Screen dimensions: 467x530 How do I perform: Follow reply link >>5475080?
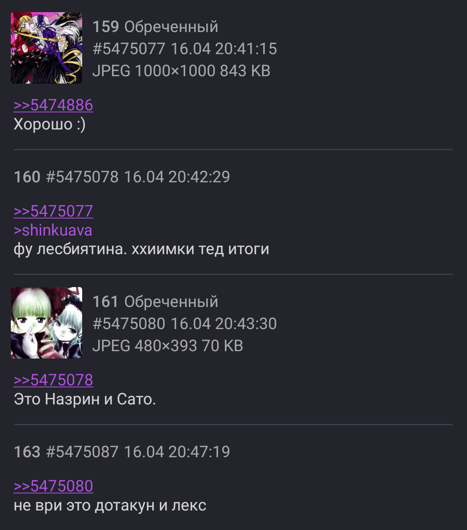tap(53, 486)
